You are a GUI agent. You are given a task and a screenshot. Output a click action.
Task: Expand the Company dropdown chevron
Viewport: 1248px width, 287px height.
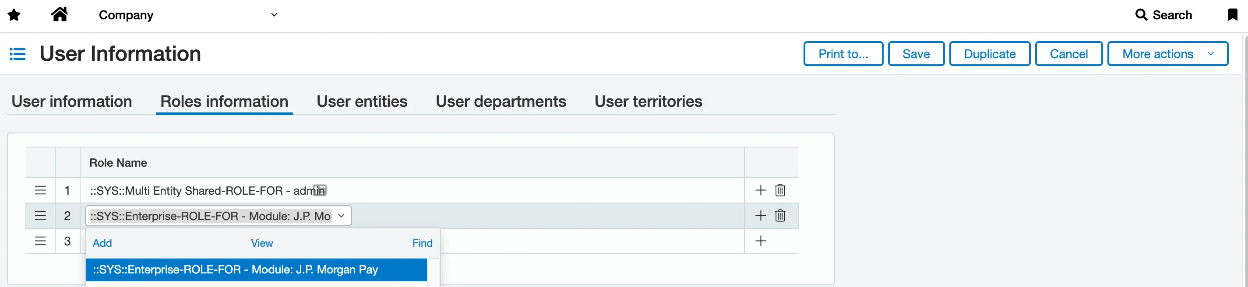tap(274, 14)
